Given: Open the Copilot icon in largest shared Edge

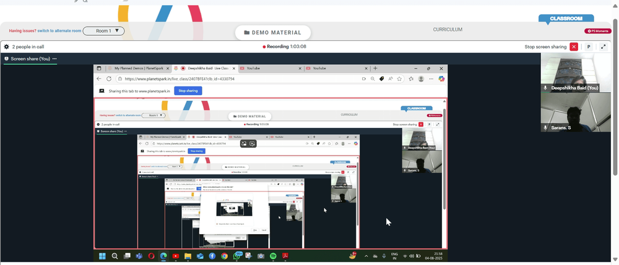Looking at the screenshot, I should click(441, 78).
